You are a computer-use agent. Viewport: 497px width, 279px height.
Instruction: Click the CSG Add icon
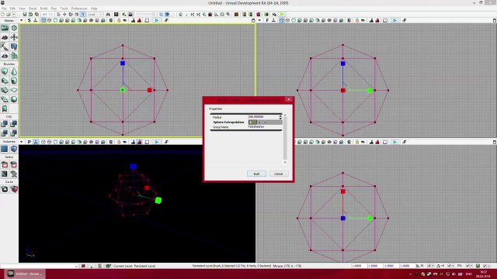[5, 124]
